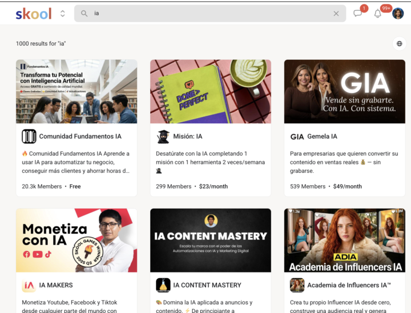
Task: Open the user profile avatar menu
Action: pyautogui.click(x=398, y=13)
